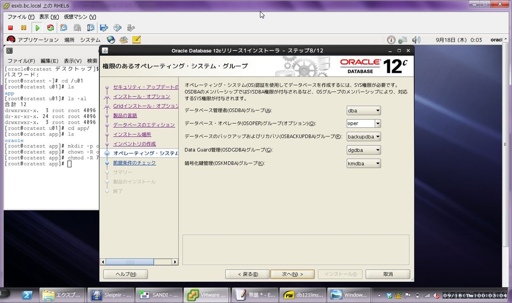The image size is (512, 303).
Task: Go to the インストール・オプション step link
Action: [x=142, y=96]
